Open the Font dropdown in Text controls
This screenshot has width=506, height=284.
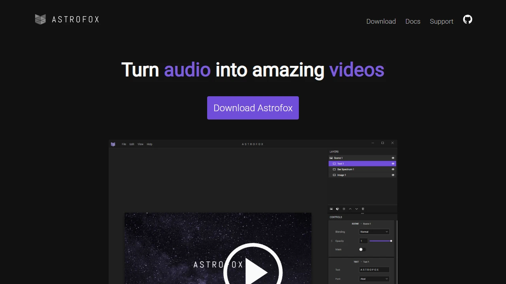(374, 279)
